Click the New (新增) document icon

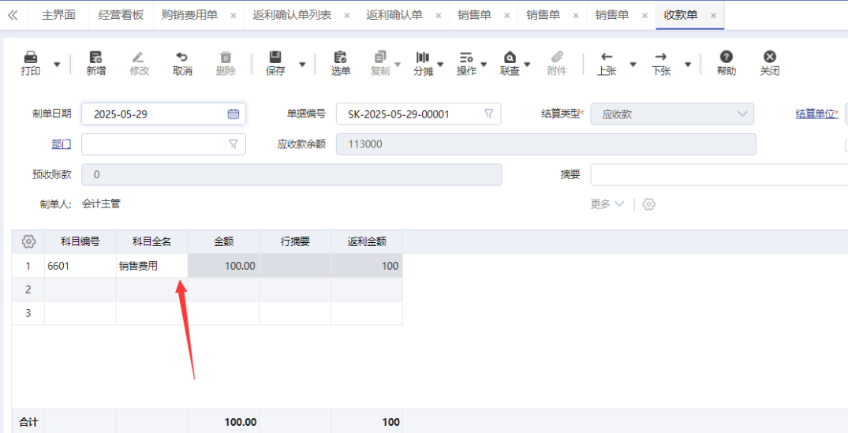95,58
